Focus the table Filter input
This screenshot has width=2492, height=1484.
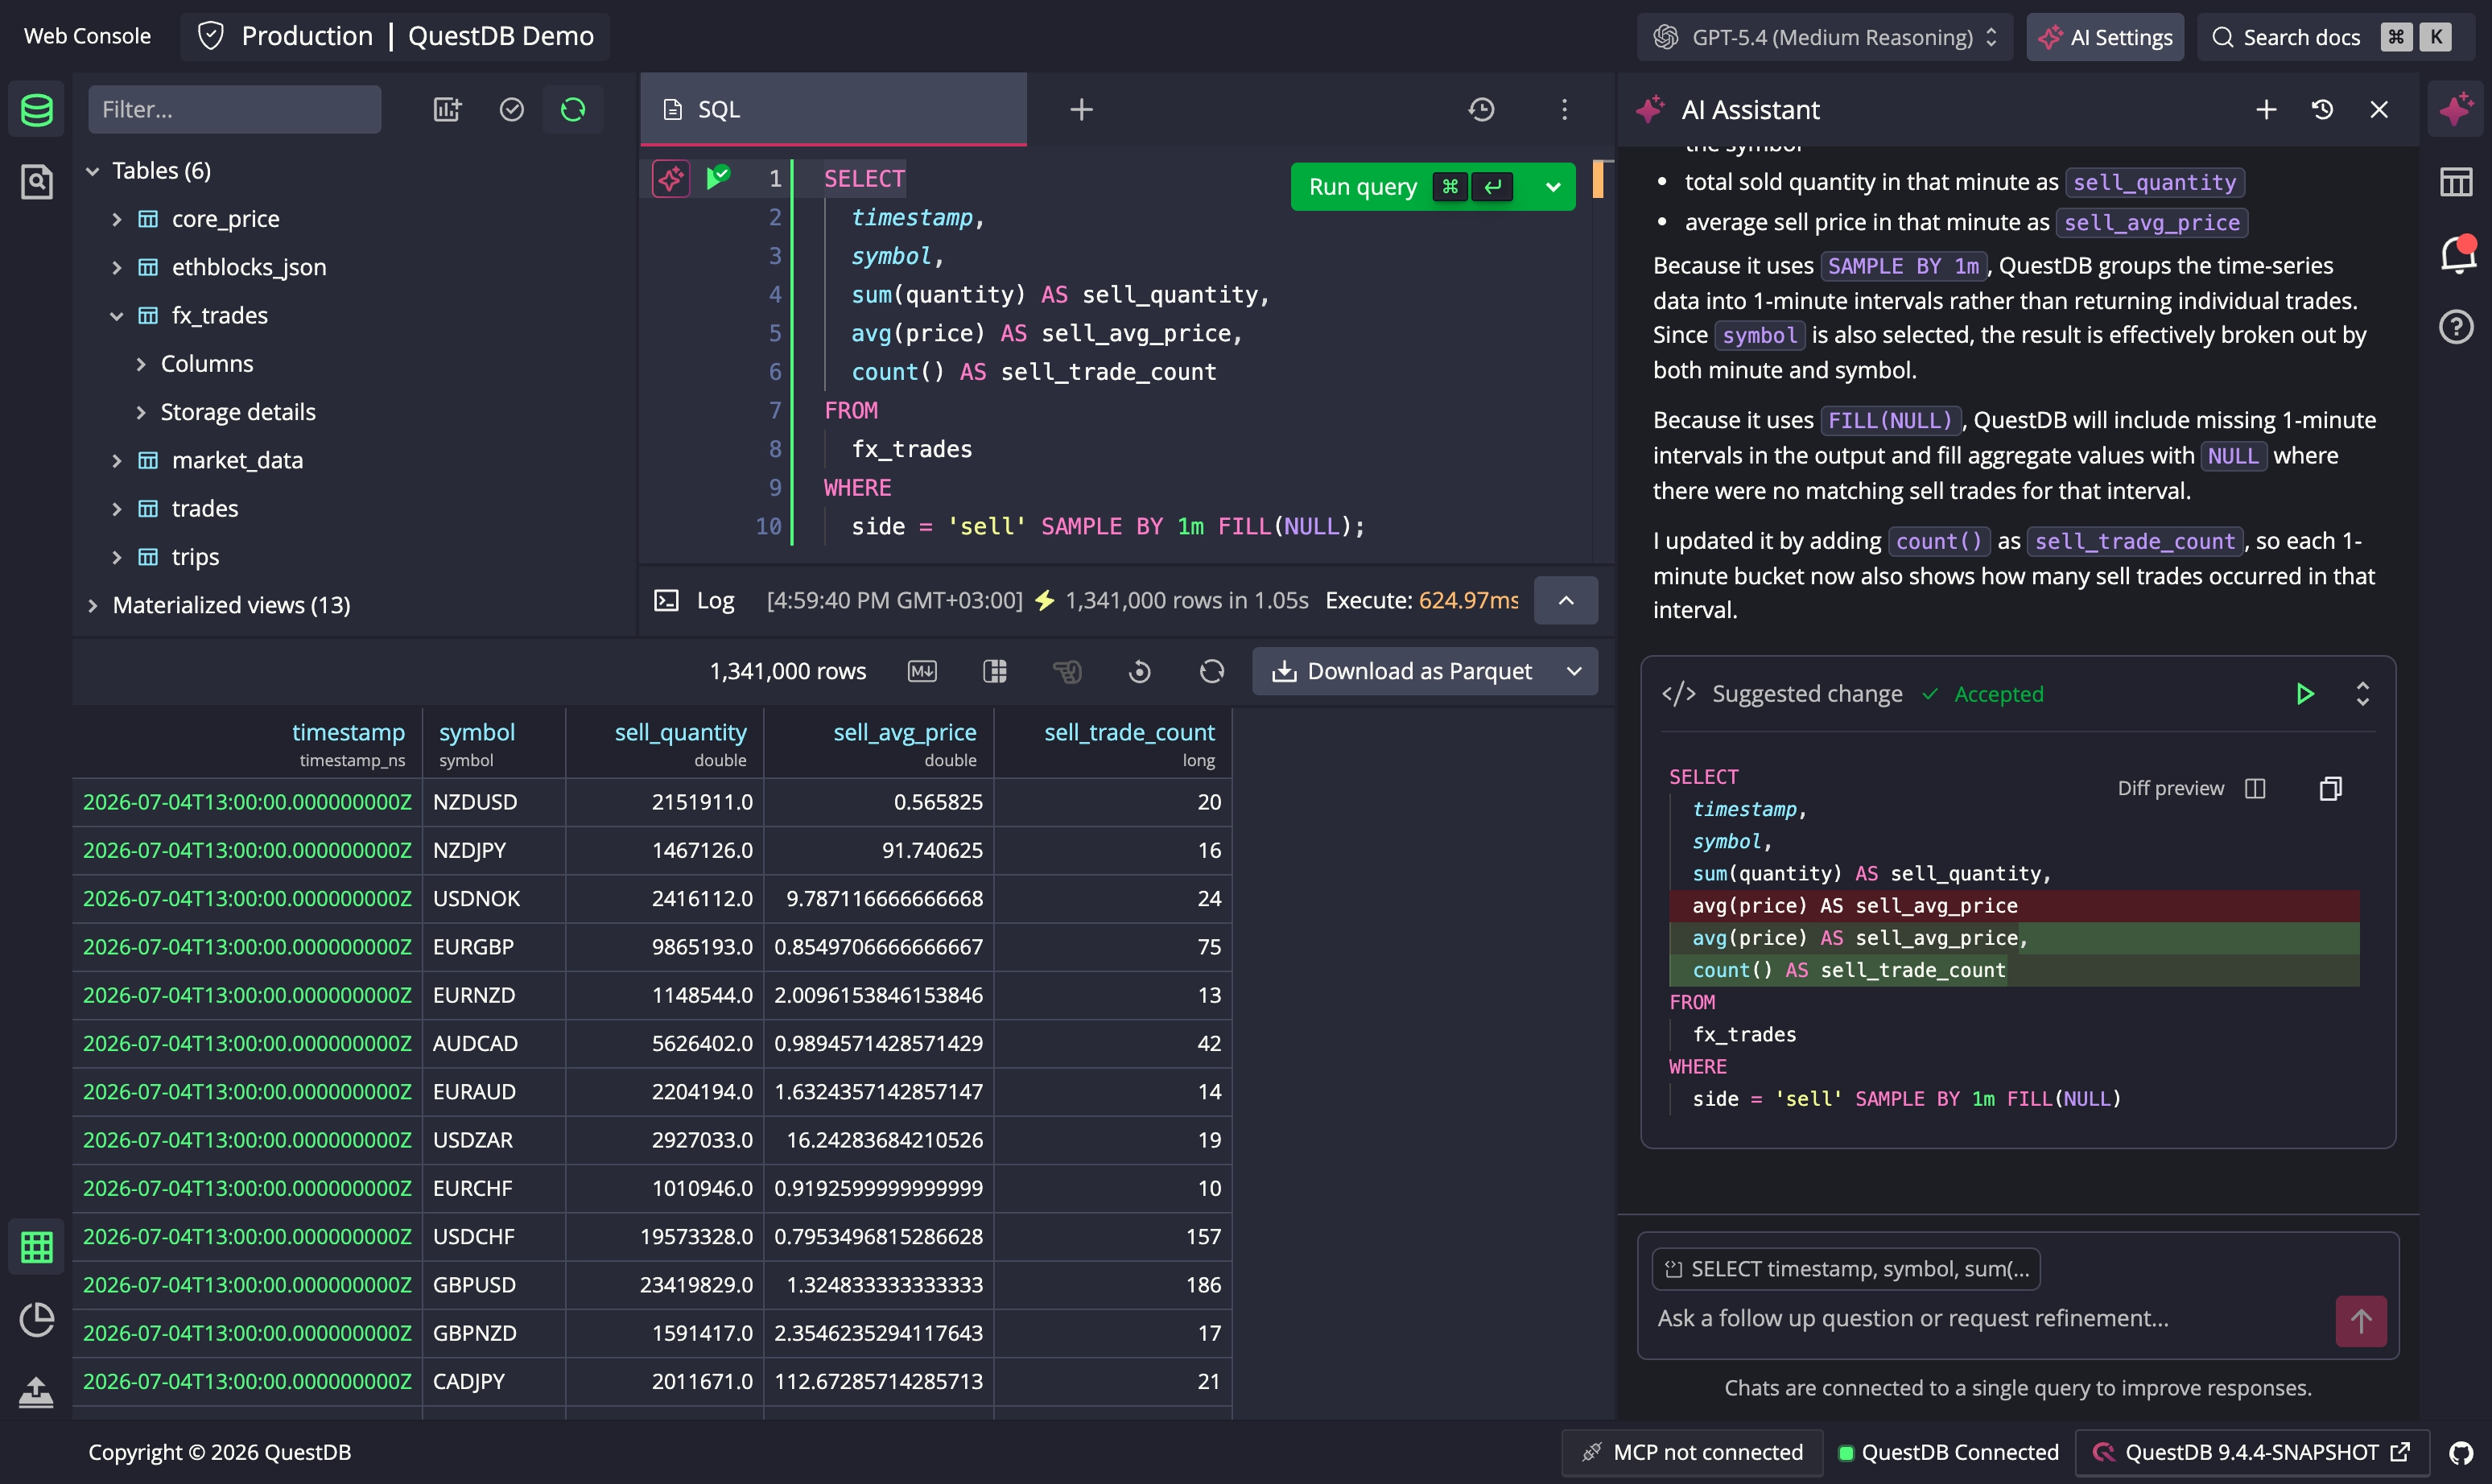point(234,109)
